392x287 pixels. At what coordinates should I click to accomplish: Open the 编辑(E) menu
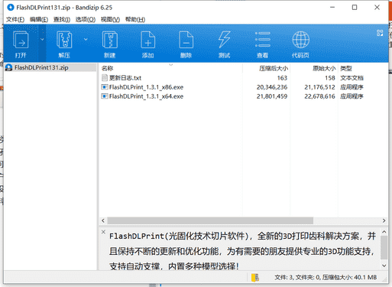39,19
